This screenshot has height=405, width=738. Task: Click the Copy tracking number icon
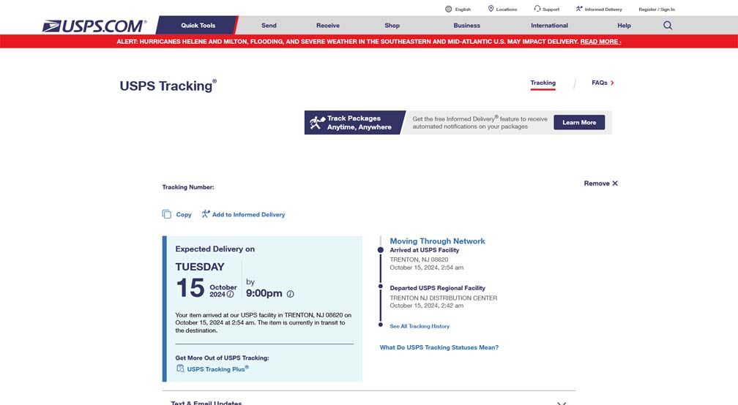coord(167,214)
